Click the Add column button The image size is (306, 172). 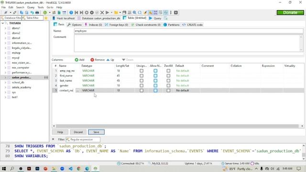pyautogui.click(x=79, y=60)
